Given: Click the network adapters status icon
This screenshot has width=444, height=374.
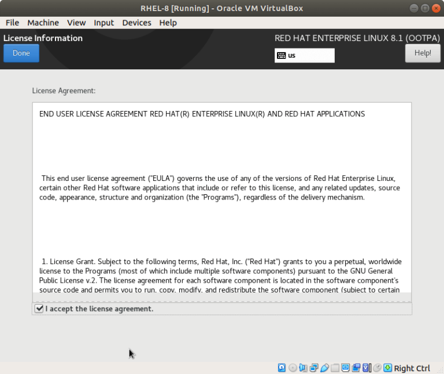Looking at the screenshot, I should click(x=314, y=368).
